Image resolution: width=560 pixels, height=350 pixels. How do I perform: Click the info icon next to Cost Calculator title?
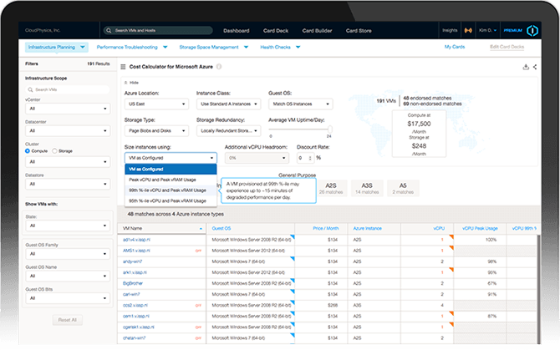pyautogui.click(x=219, y=67)
